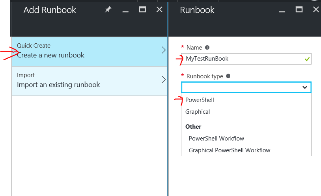Click the MyTestRunBook name input field
The width and height of the screenshot is (321, 196).
coord(246,59)
